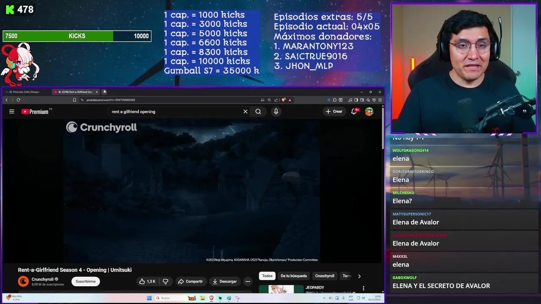Click the Compartir share button
The height and width of the screenshot is (304, 541).
[x=190, y=281]
